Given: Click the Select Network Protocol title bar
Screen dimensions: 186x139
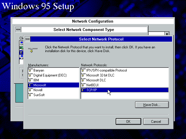Looking at the screenshot, I should (101, 39).
